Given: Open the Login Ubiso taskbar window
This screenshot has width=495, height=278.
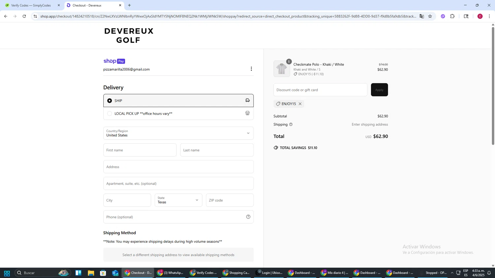Looking at the screenshot, I should click(x=269, y=273).
